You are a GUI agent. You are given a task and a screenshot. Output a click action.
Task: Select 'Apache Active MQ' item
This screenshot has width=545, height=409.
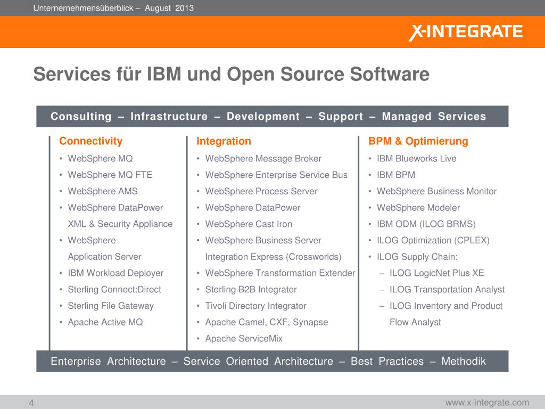[x=105, y=322]
